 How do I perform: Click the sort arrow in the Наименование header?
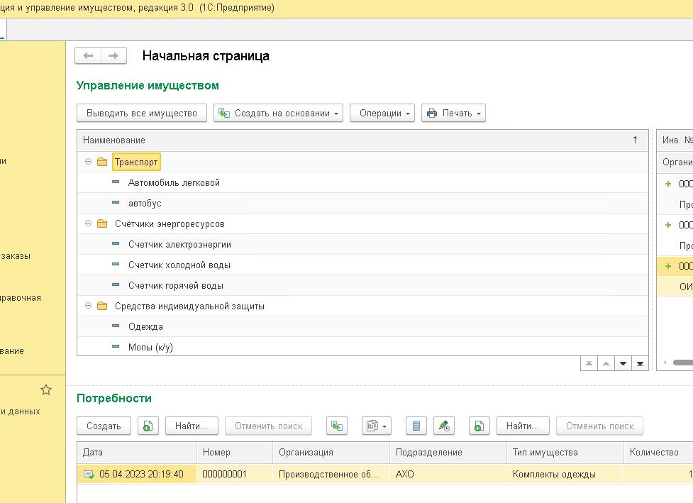coord(635,140)
